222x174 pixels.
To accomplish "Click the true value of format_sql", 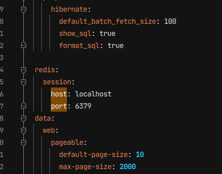I will (115, 46).
